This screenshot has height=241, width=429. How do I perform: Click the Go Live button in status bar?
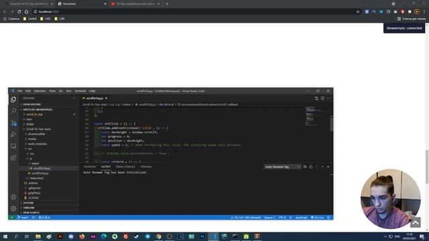[x=317, y=218]
